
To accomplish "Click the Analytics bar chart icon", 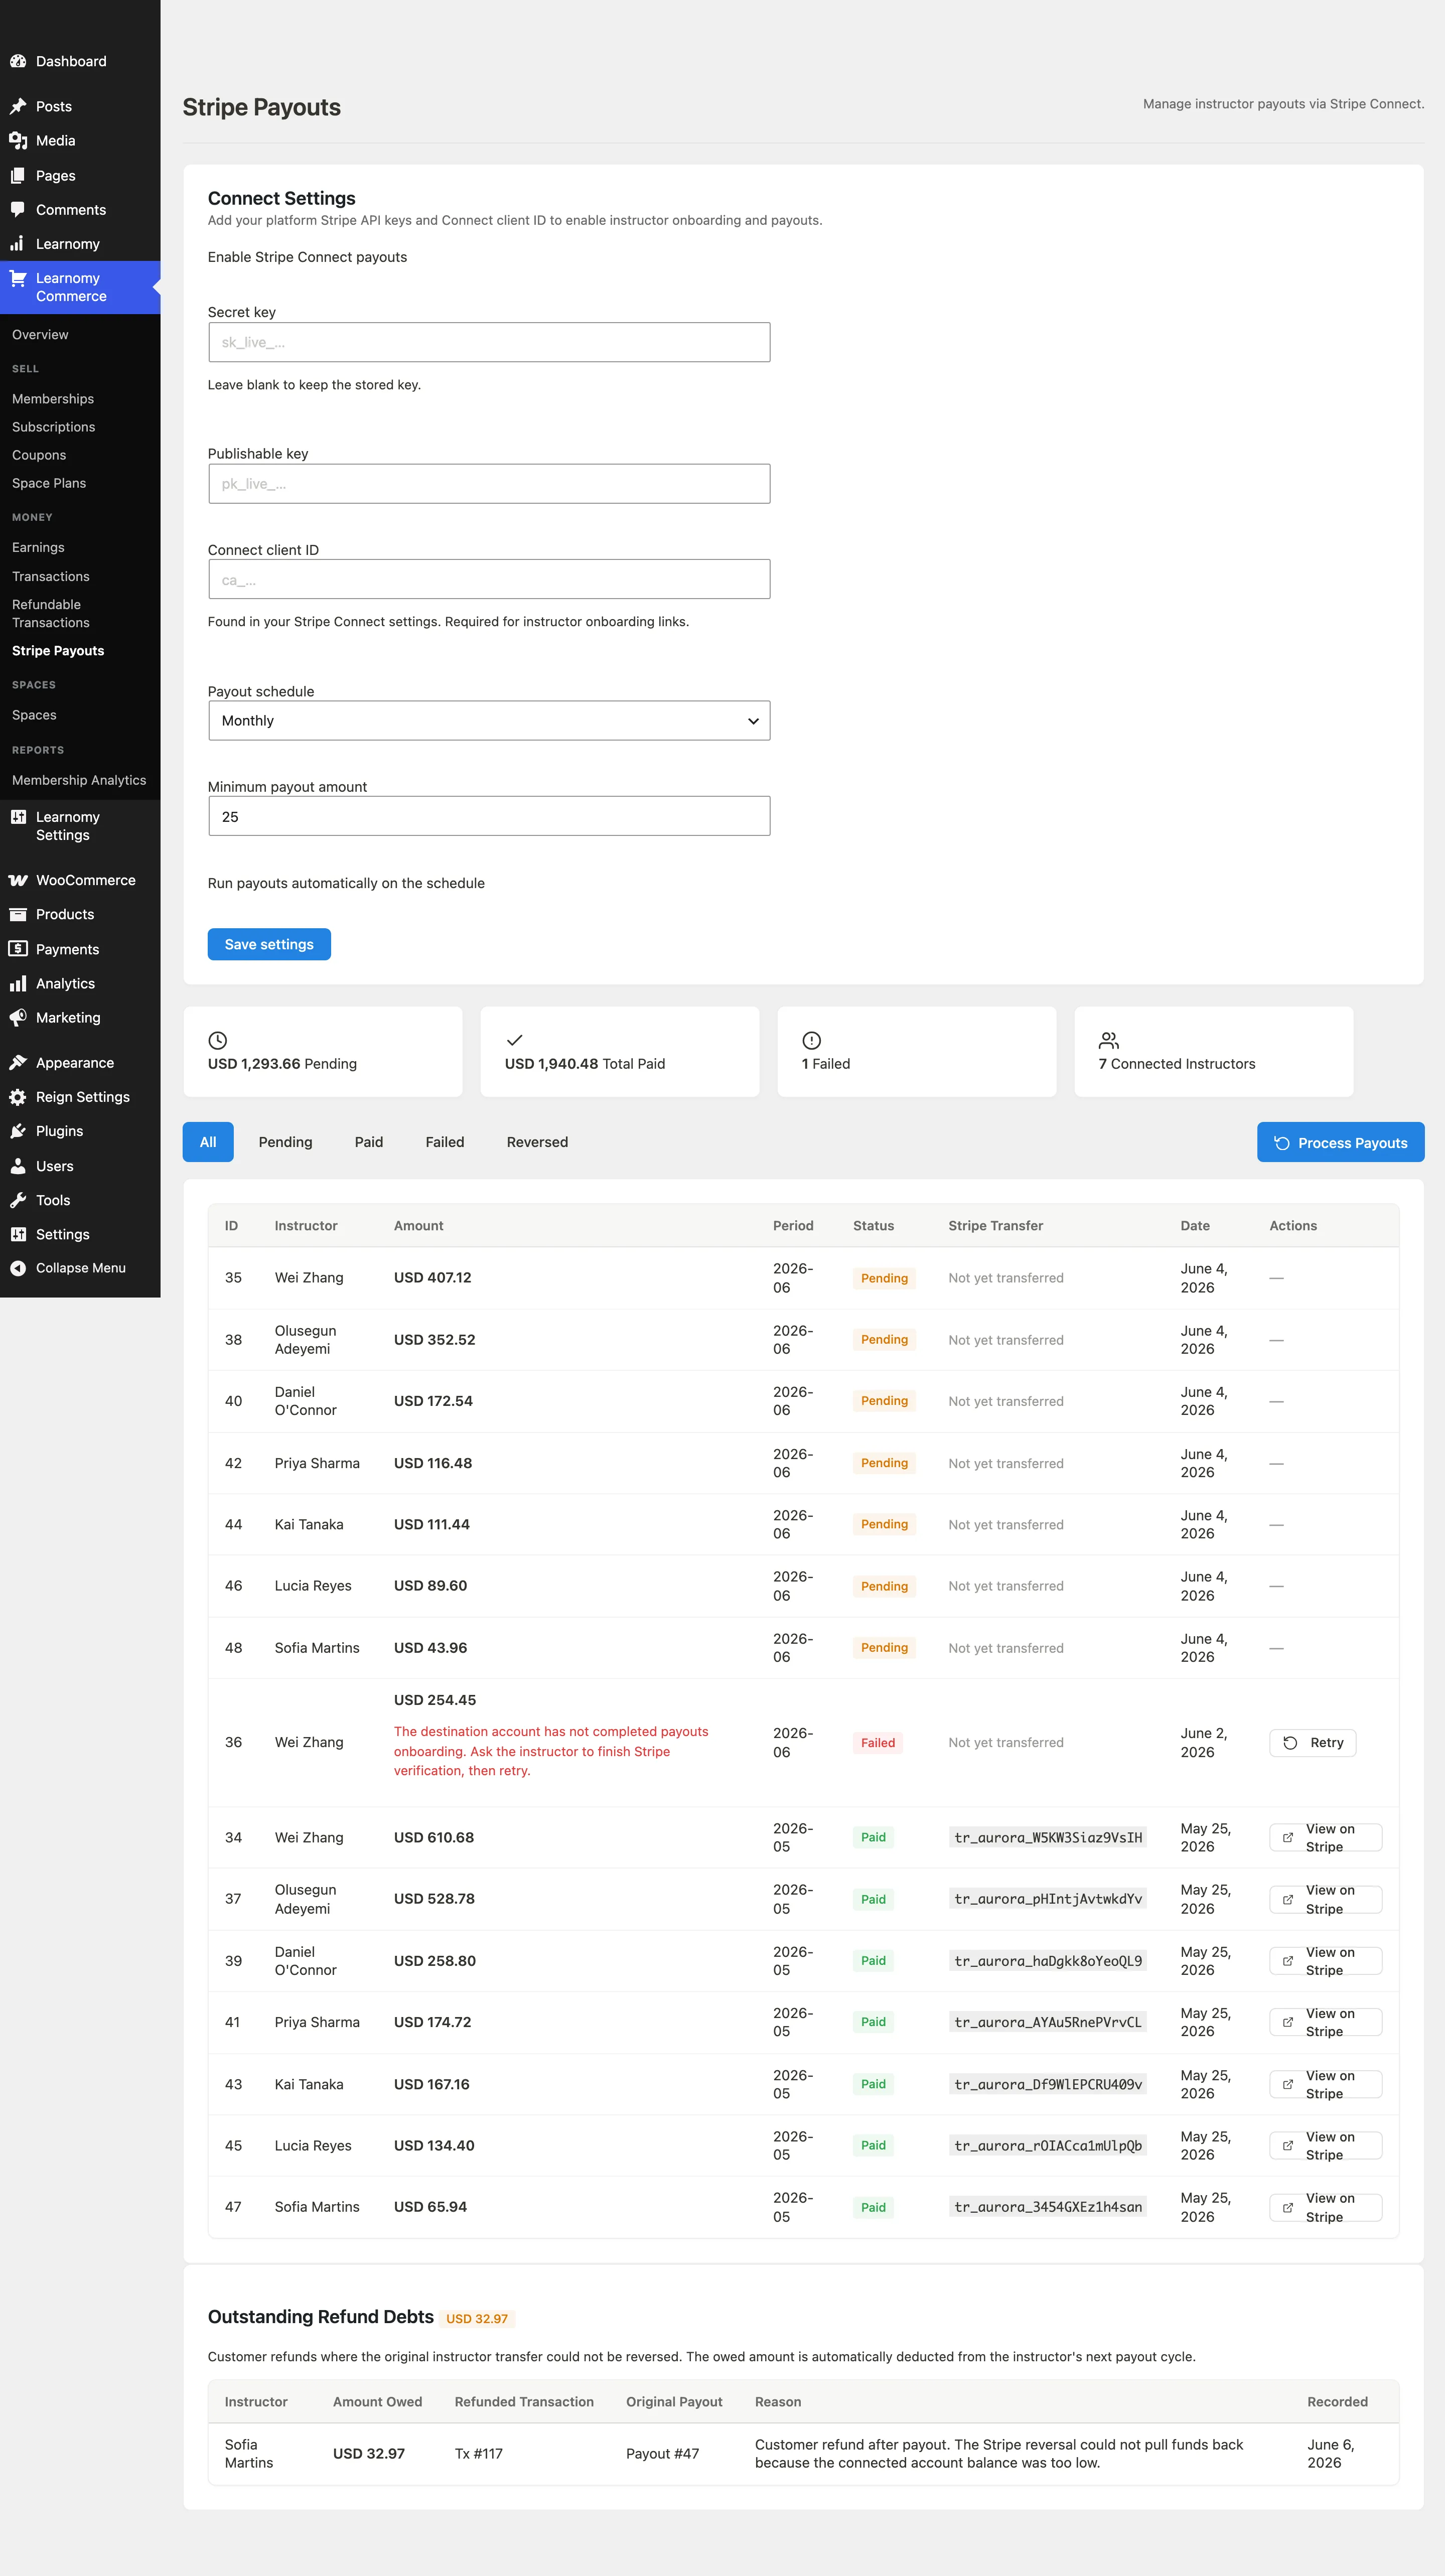I will pyautogui.click(x=18, y=984).
